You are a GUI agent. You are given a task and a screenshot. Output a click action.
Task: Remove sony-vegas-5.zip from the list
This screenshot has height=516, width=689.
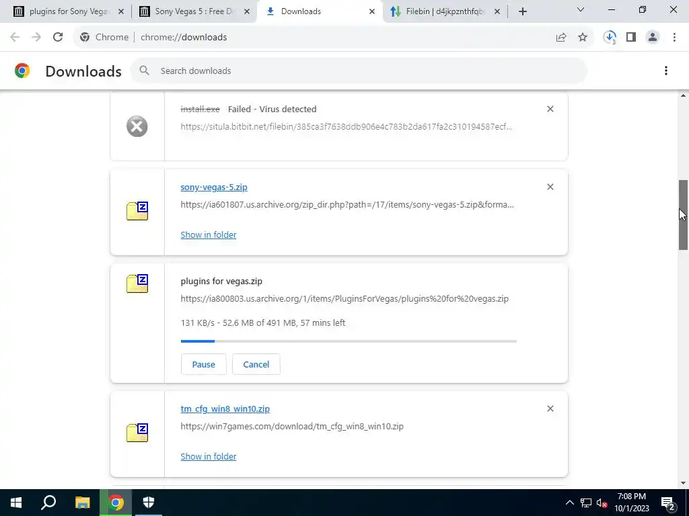point(550,187)
